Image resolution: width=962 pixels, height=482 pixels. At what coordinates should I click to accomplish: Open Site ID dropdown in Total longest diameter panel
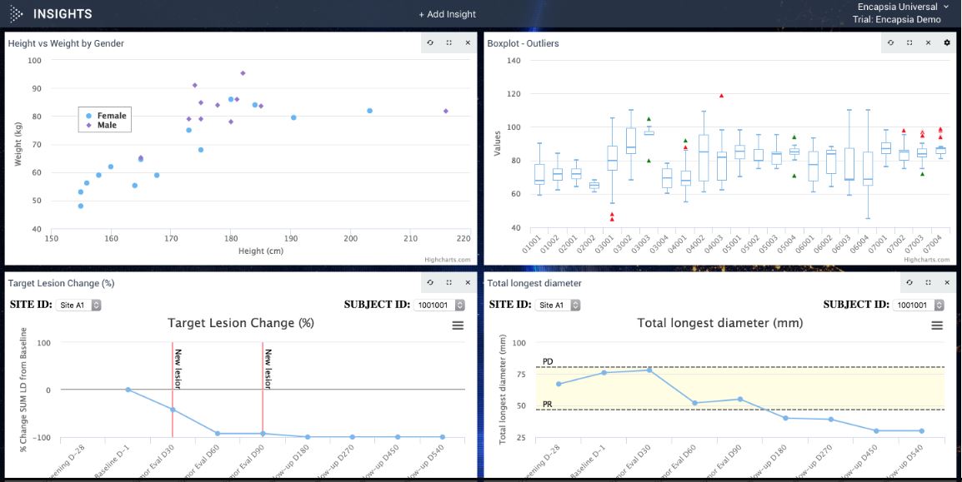557,305
